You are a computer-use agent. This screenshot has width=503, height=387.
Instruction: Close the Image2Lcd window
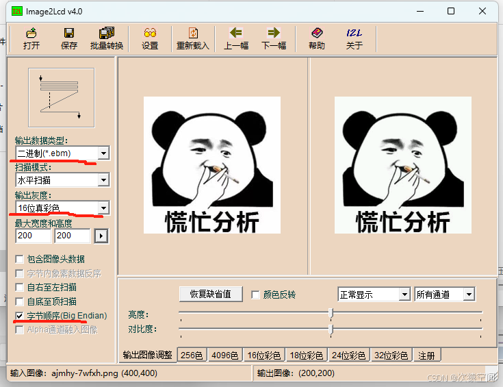(482, 11)
